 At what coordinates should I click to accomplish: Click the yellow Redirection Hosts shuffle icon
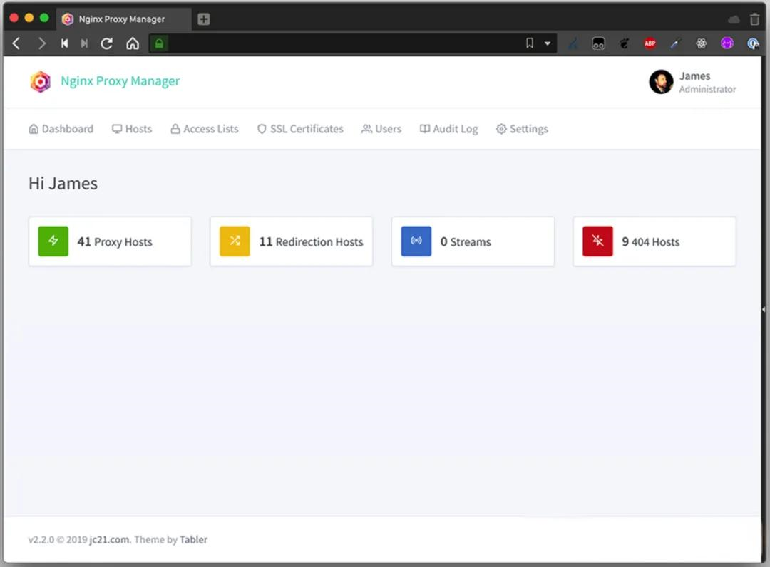click(235, 241)
